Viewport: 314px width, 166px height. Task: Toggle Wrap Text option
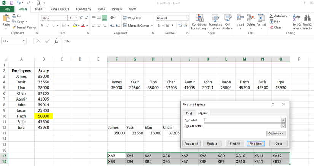pos(132,18)
